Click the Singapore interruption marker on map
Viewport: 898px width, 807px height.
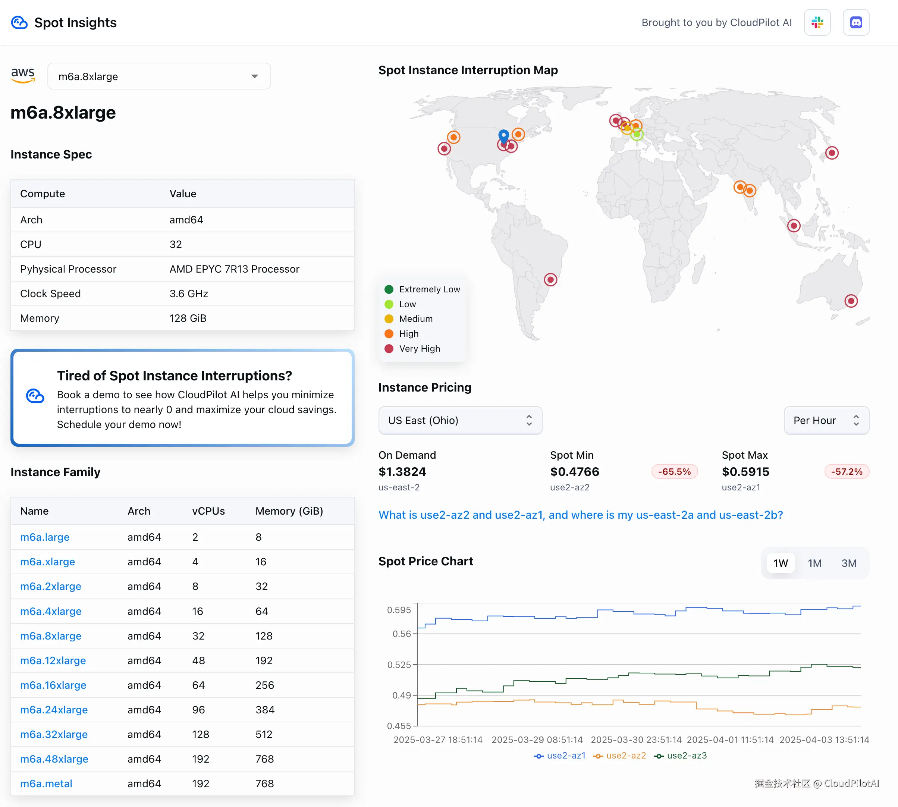pyautogui.click(x=793, y=226)
